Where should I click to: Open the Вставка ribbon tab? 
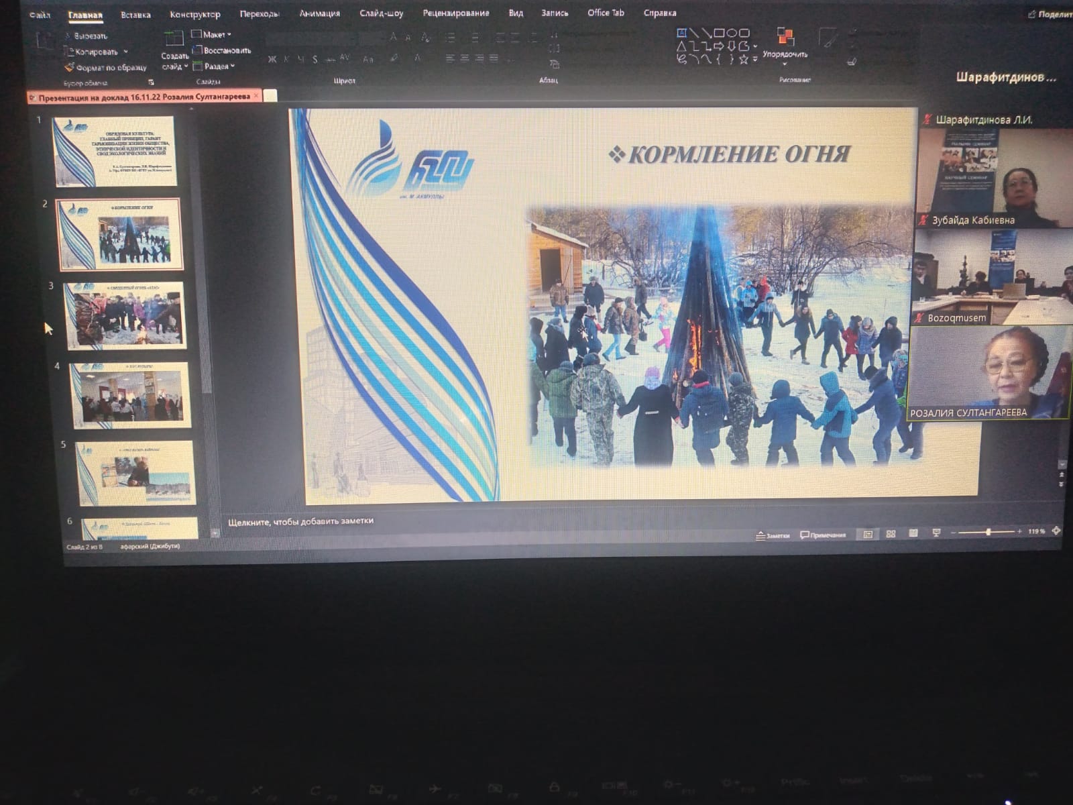135,15
